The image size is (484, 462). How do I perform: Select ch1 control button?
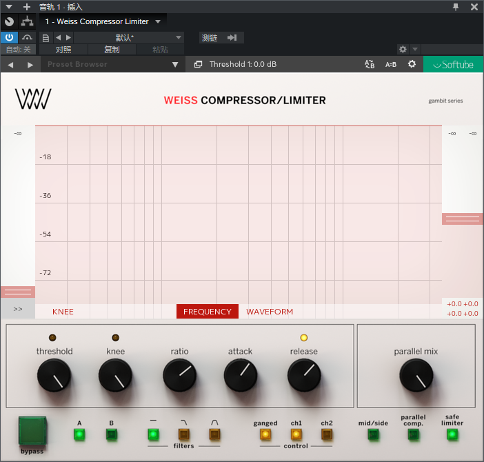pos(296,434)
